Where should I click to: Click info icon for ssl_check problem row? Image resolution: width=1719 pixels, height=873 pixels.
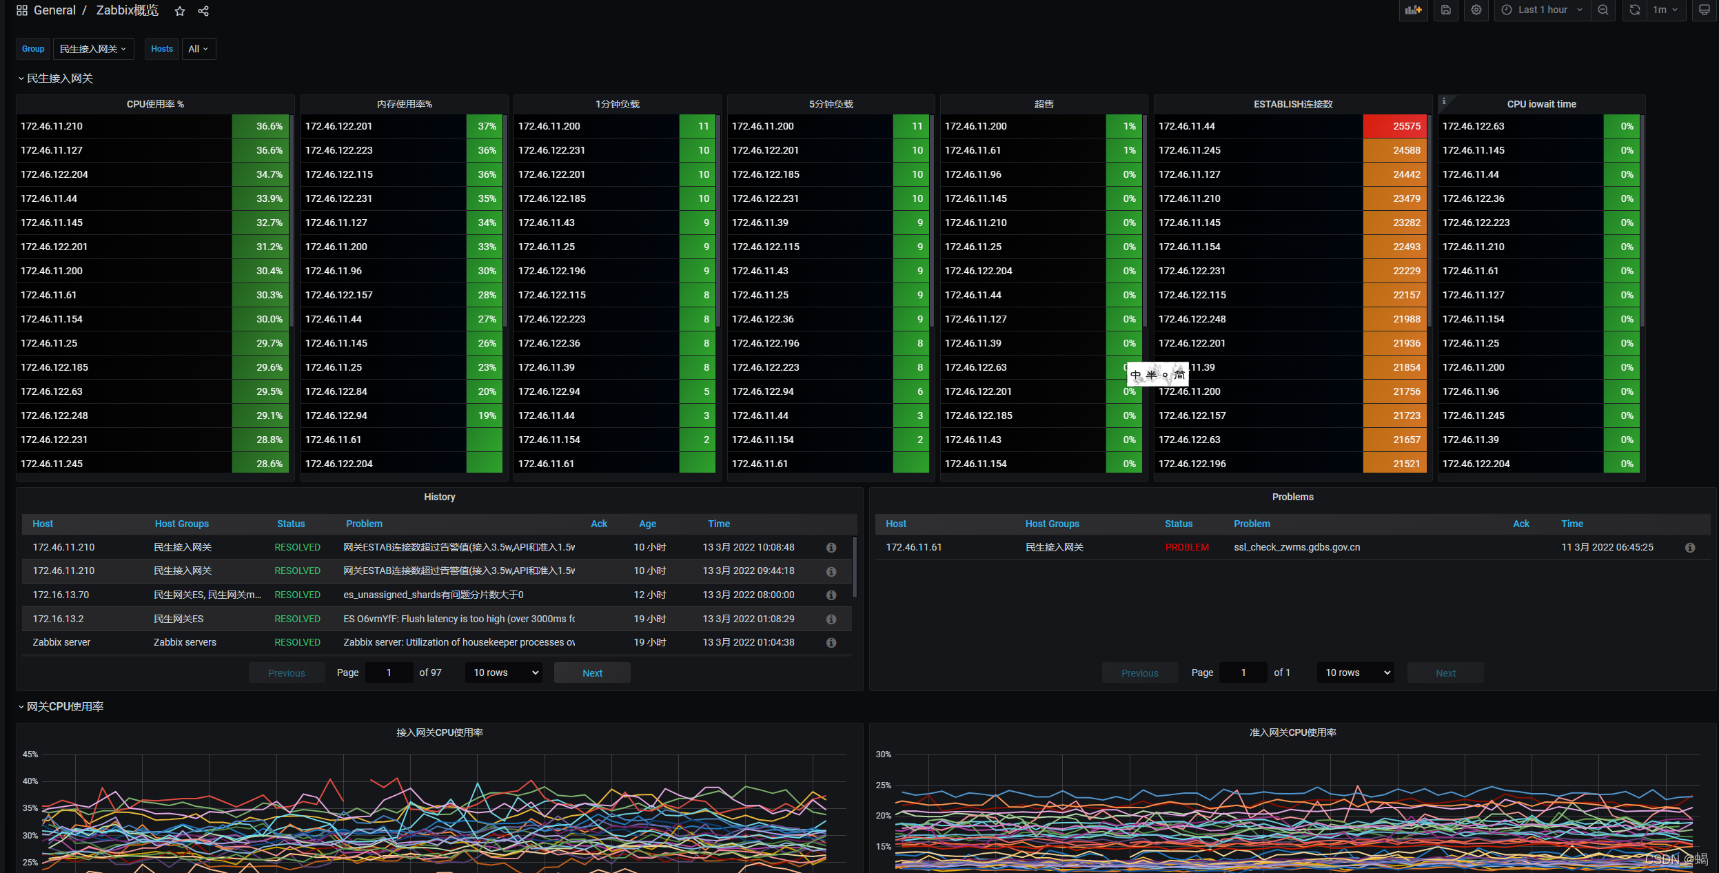click(x=1690, y=548)
